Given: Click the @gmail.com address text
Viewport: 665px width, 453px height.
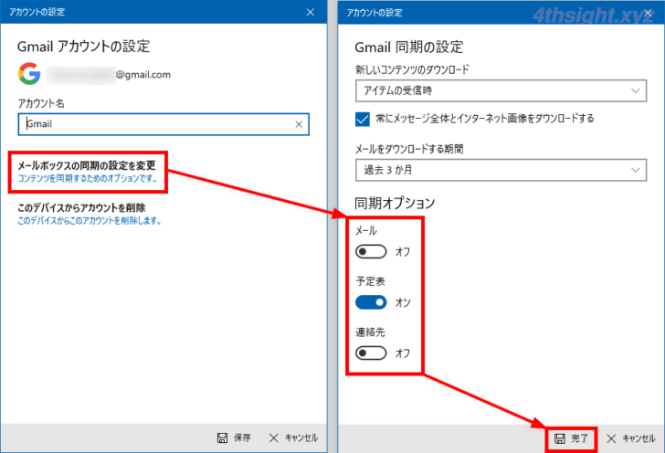Looking at the screenshot, I should click(142, 75).
